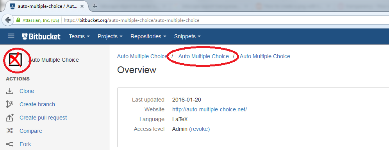Select the auto-multiple-choice browser tab
The height and width of the screenshot is (150, 389).
[x=46, y=6]
